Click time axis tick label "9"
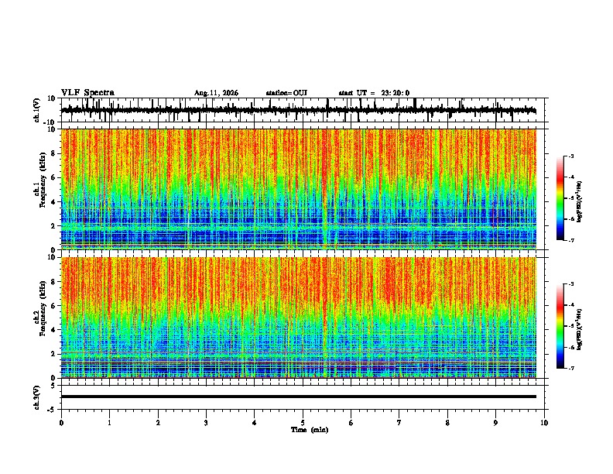Screen dimensions: 613x474 495,423
